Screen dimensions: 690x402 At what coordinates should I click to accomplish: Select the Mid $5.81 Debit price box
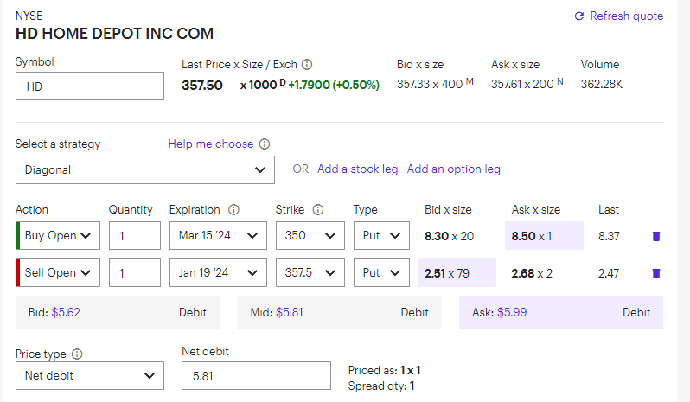click(x=339, y=313)
